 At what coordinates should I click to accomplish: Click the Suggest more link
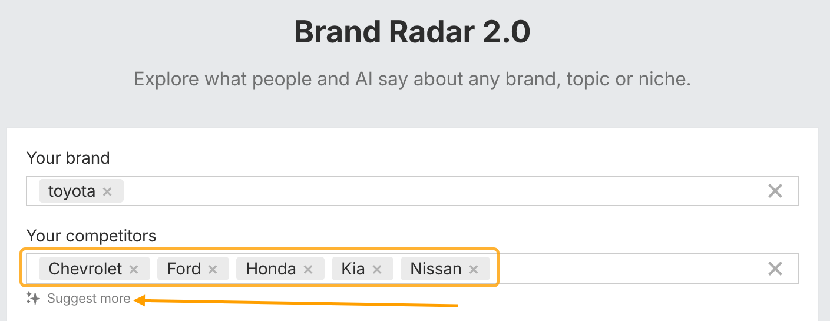point(89,299)
